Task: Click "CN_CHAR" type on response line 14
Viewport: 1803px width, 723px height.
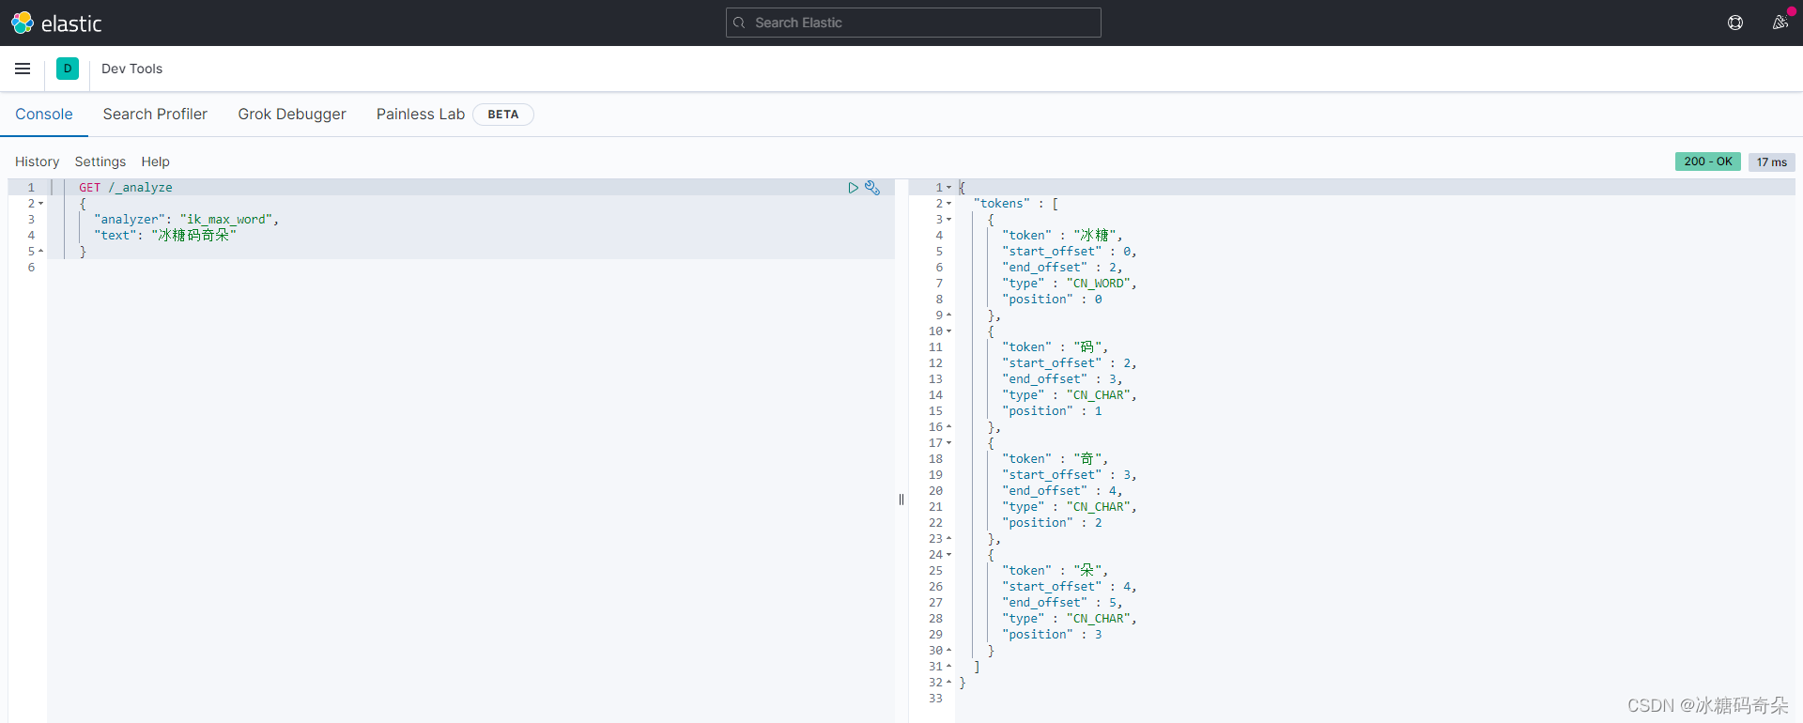Action: tap(1098, 395)
